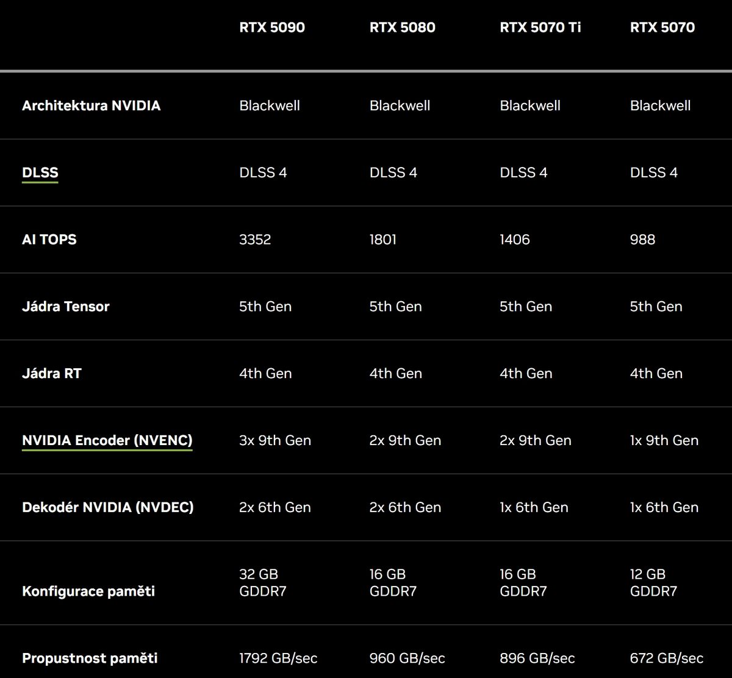Click RTX 5070's 1x 6th Gen cell
This screenshot has width=732, height=678.
pyautogui.click(x=664, y=507)
